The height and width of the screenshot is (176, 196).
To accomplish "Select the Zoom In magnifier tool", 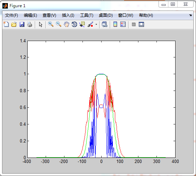I will (x=51, y=24).
